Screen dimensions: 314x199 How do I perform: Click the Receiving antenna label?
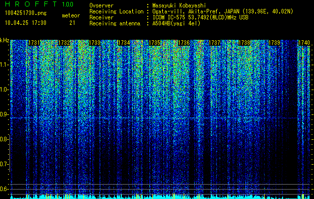(115, 23)
